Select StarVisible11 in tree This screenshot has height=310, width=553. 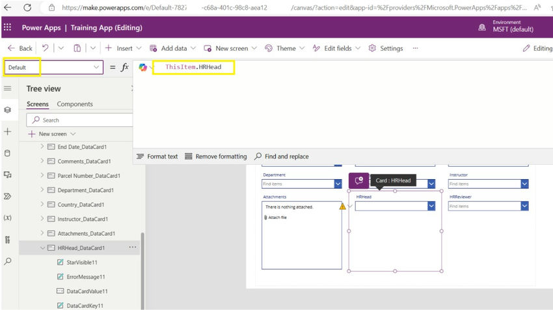click(x=82, y=262)
